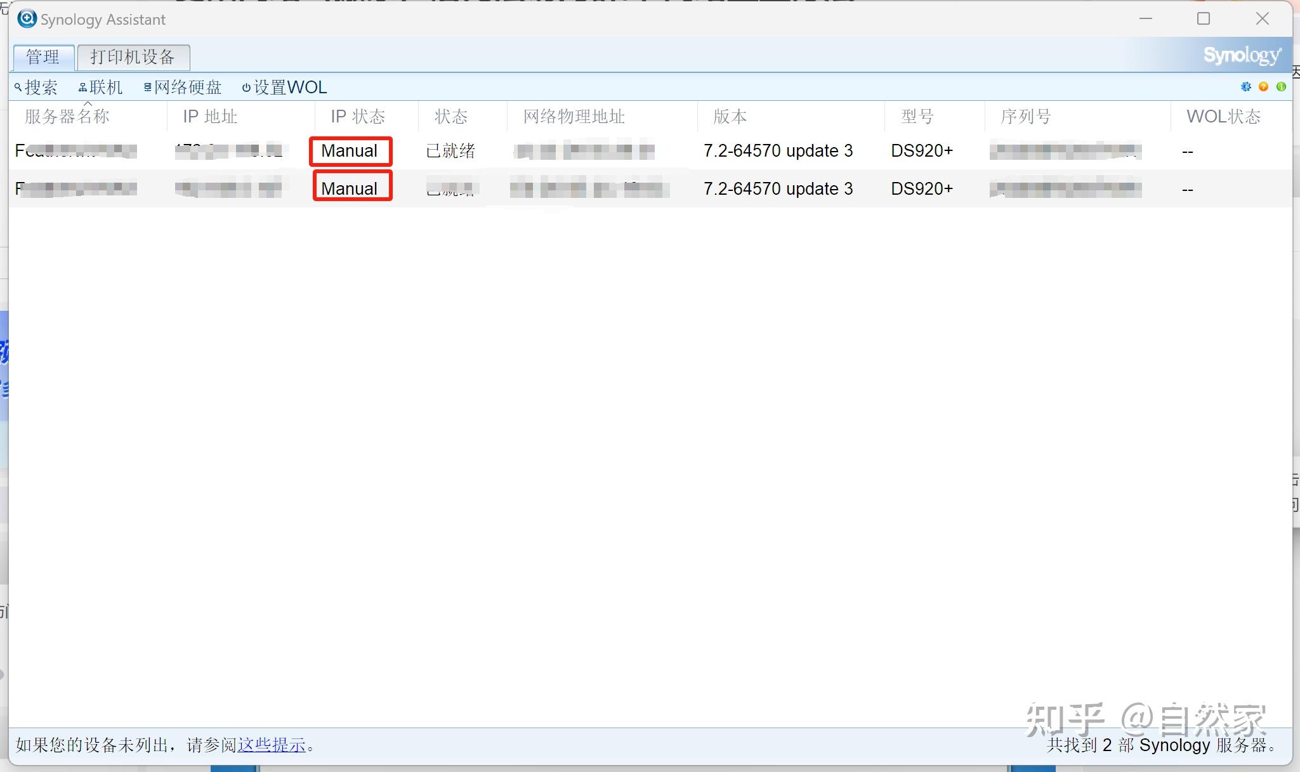The width and height of the screenshot is (1300, 772).
Task: Close the Synology Assistant window
Action: pyautogui.click(x=1263, y=19)
